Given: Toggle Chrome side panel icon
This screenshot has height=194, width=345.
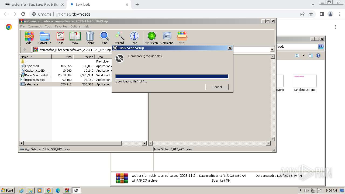Looking at the screenshot, I should pos(322,14).
